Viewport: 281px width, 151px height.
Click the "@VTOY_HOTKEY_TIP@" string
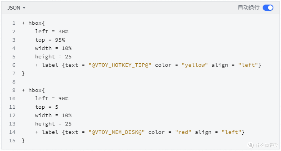click(x=120, y=65)
